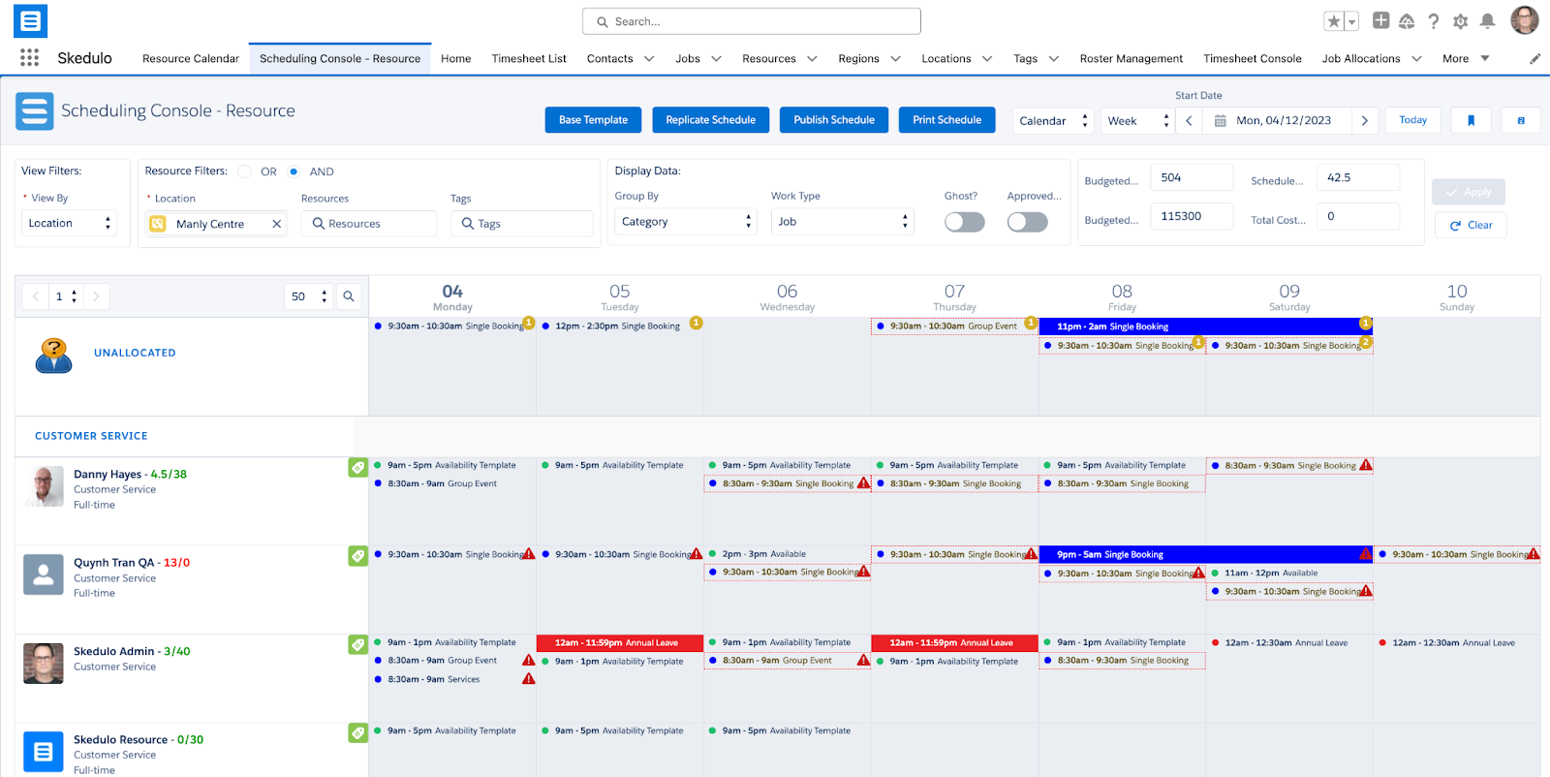Open the 11pm - 2am Single Booking bar

click(x=1206, y=326)
